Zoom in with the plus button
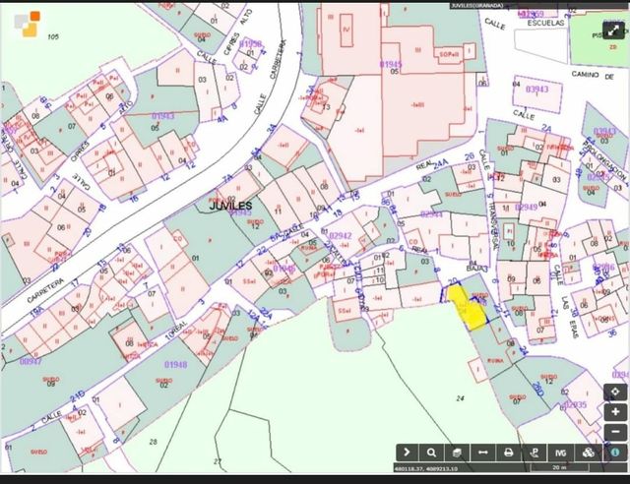The width and height of the screenshot is (630, 484). pyautogui.click(x=615, y=411)
